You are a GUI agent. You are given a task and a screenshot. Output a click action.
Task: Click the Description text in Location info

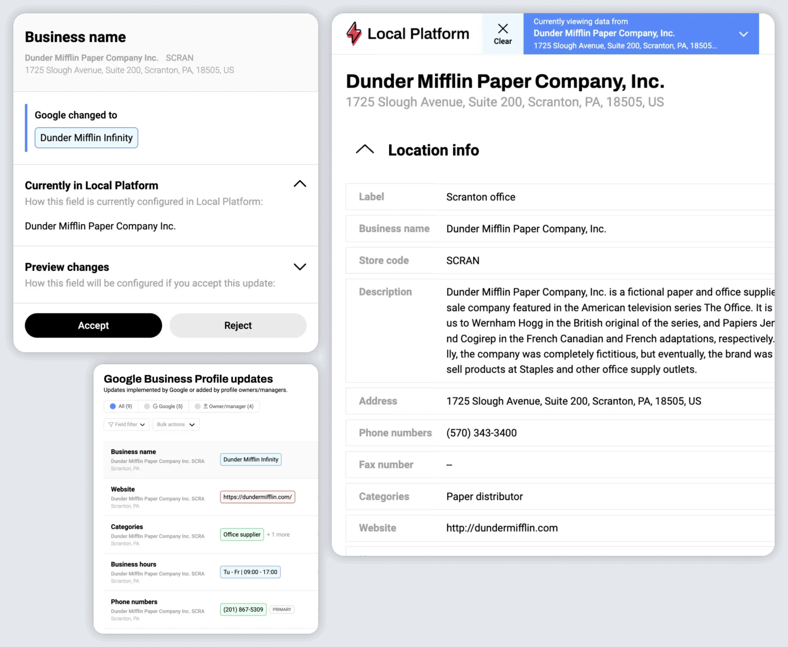[610, 331]
